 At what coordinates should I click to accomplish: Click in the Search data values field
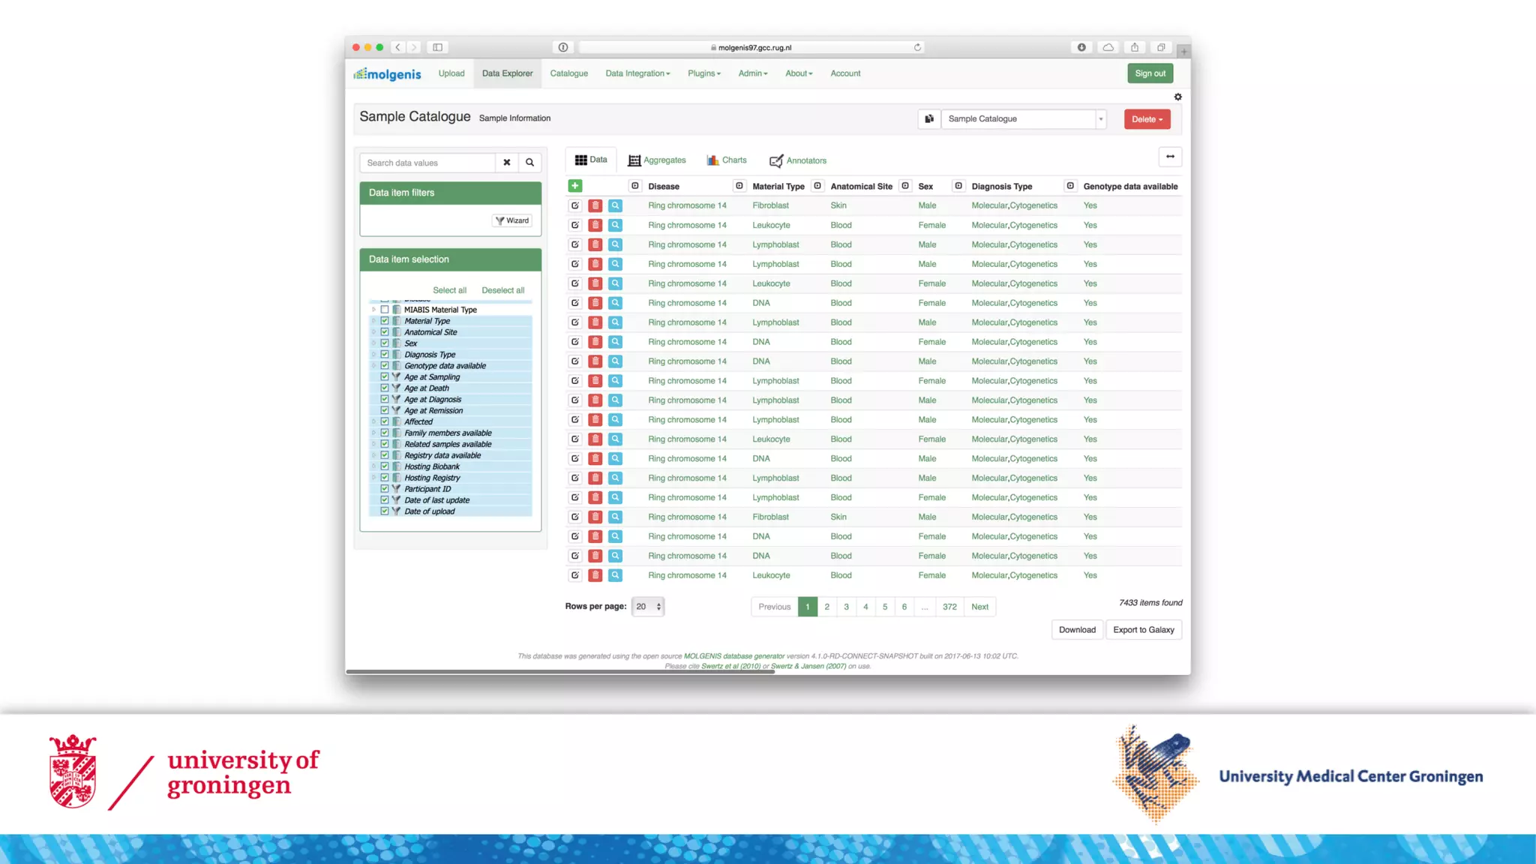coord(427,163)
